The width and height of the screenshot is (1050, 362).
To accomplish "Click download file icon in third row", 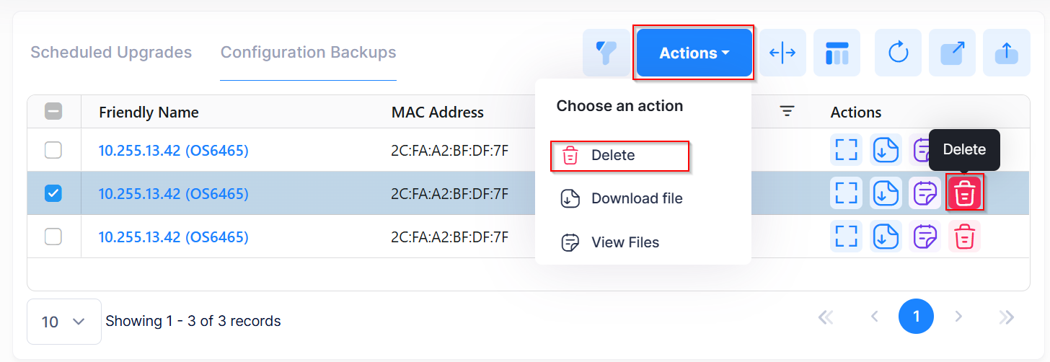I will pyautogui.click(x=885, y=237).
